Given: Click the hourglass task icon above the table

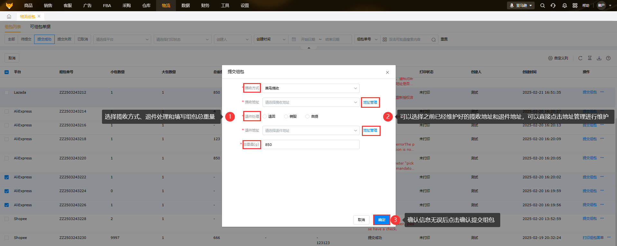Looking at the screenshot, I should 590,58.
